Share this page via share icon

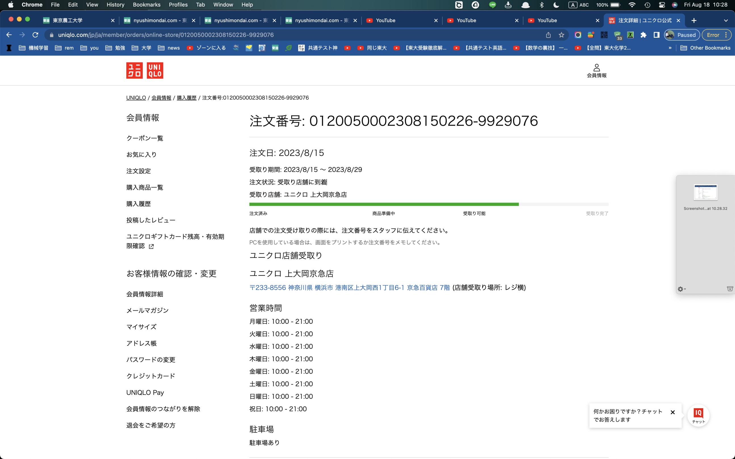click(548, 35)
